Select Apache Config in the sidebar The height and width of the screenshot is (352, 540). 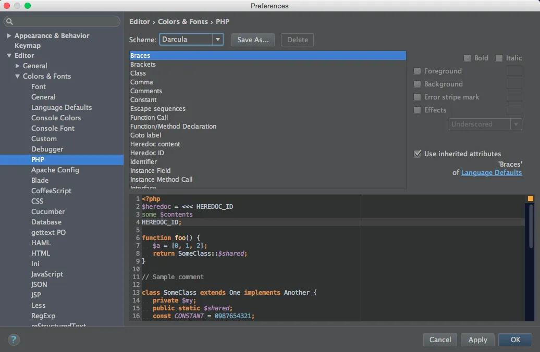coord(55,170)
